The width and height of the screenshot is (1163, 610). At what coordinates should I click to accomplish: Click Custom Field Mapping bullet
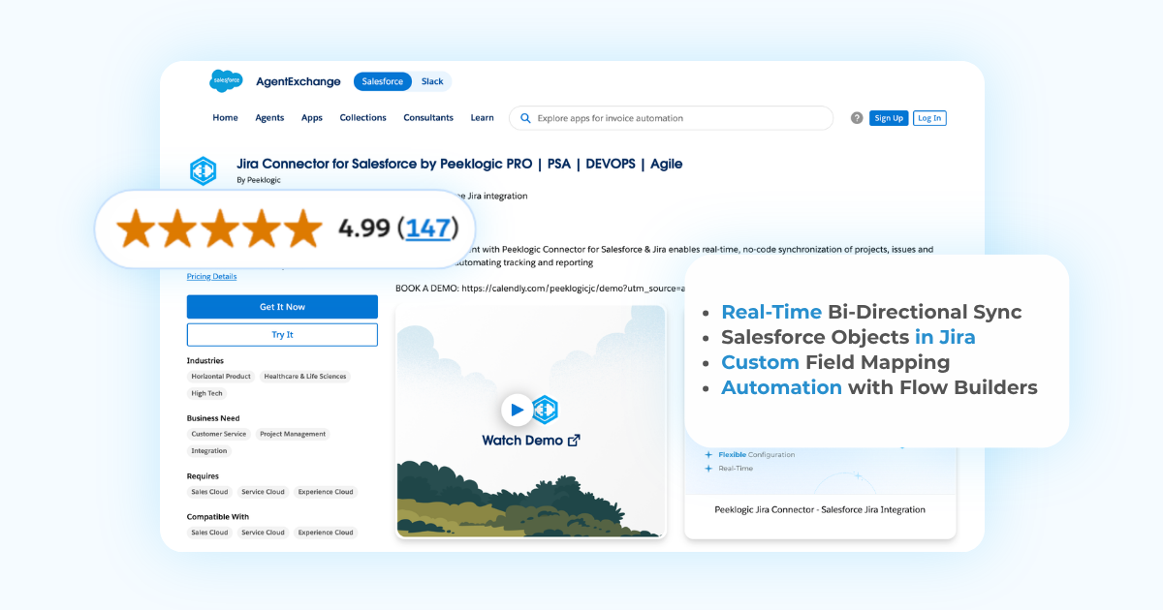(835, 362)
